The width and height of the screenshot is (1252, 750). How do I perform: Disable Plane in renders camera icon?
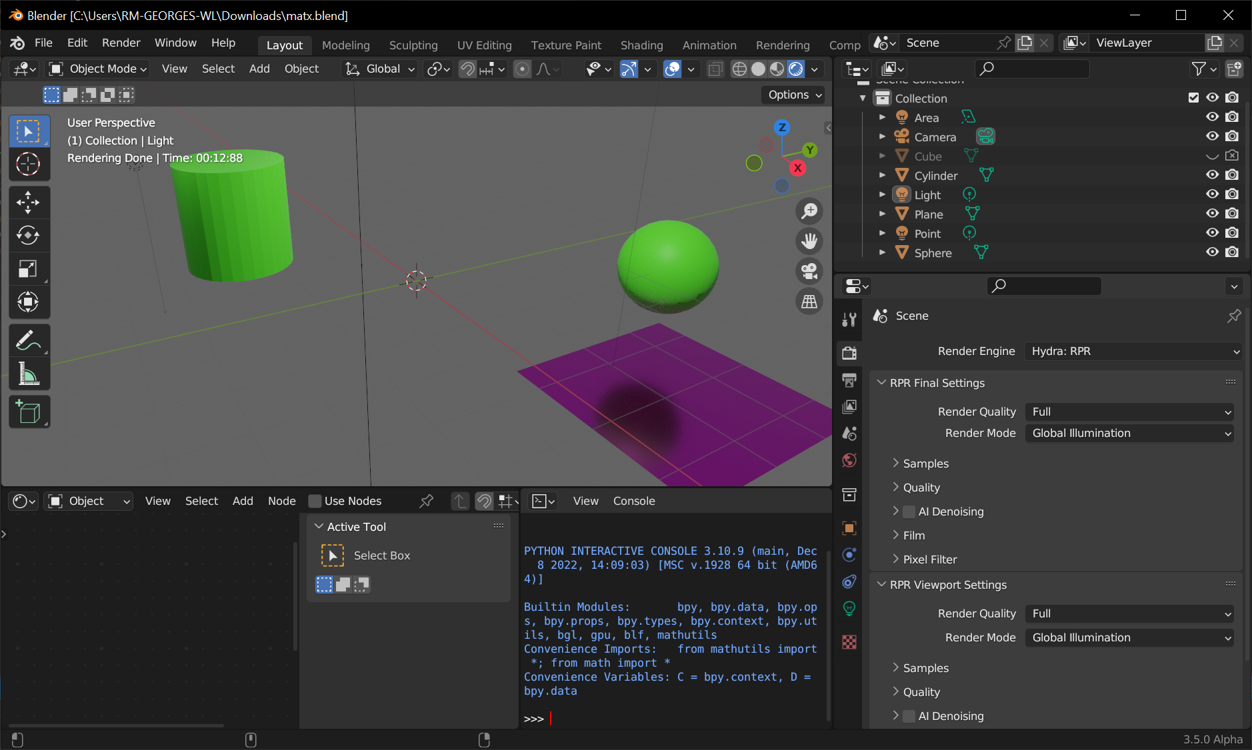coord(1232,214)
